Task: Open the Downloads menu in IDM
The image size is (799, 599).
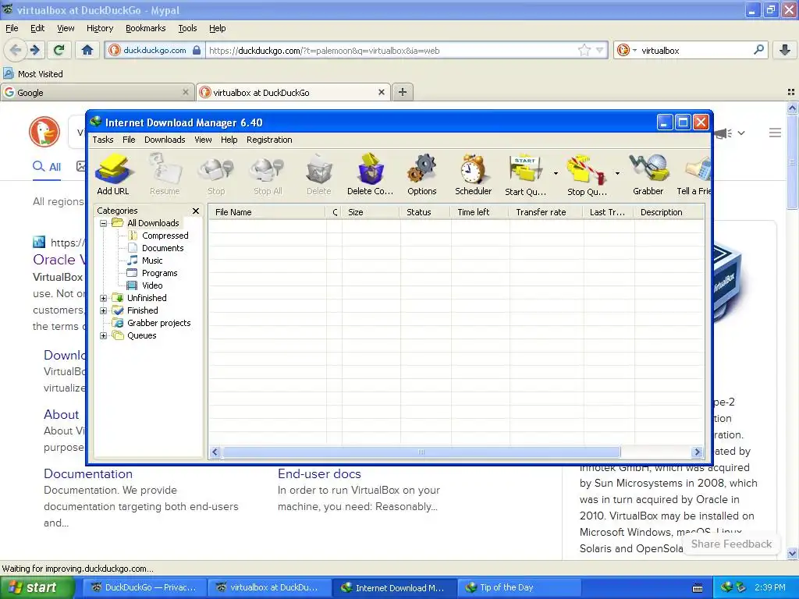Action: click(165, 140)
